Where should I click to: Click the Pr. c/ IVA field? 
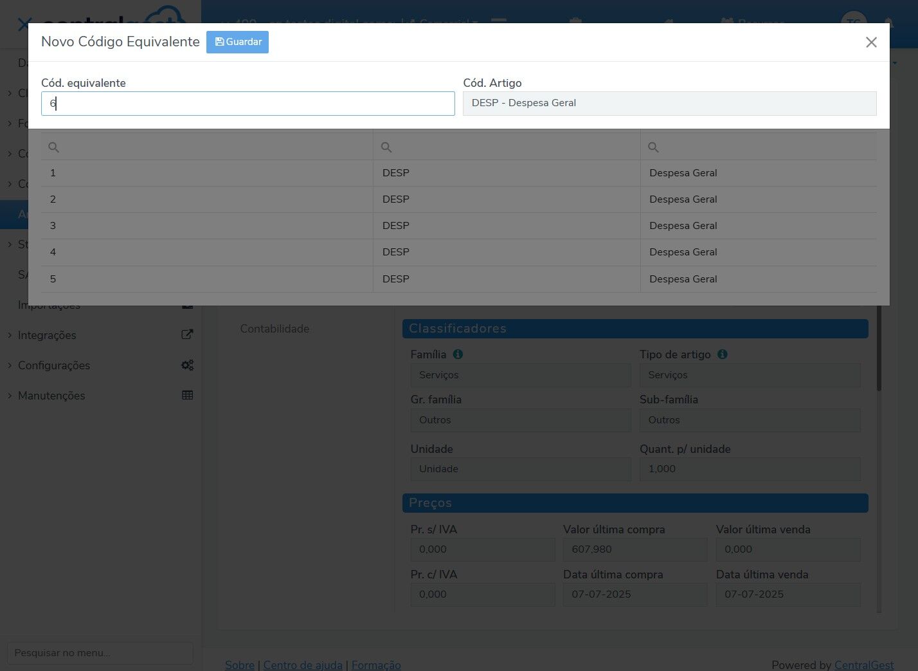[x=483, y=594]
